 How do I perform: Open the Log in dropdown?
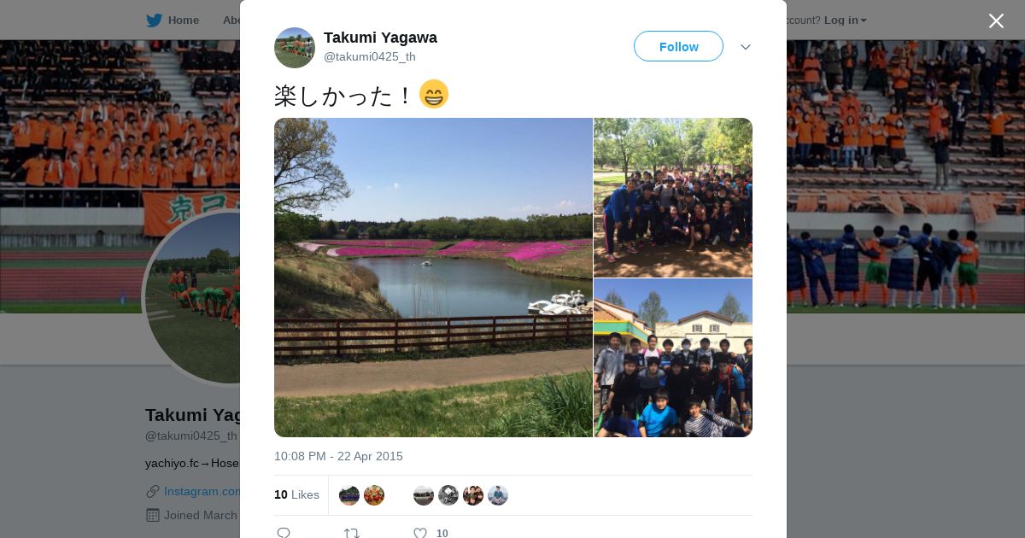pyautogui.click(x=845, y=20)
